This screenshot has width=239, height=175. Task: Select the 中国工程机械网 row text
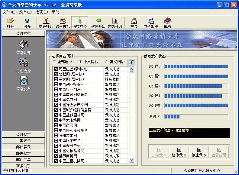(72, 161)
